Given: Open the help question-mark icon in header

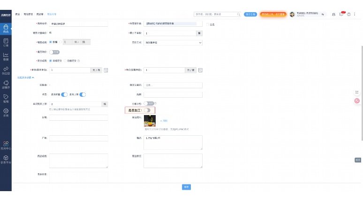Looking at the screenshot, I should click(348, 15).
